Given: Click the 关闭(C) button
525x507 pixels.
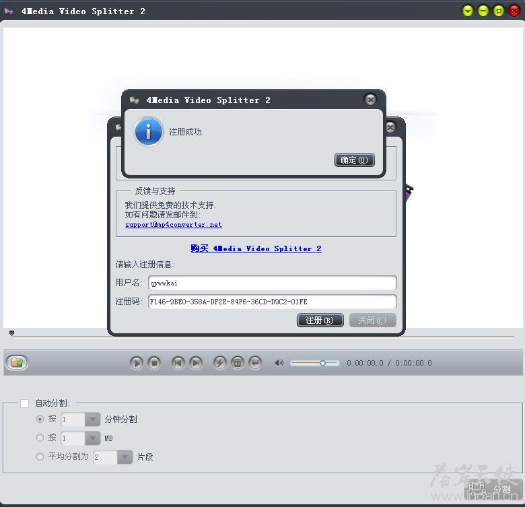Looking at the screenshot, I should (372, 320).
